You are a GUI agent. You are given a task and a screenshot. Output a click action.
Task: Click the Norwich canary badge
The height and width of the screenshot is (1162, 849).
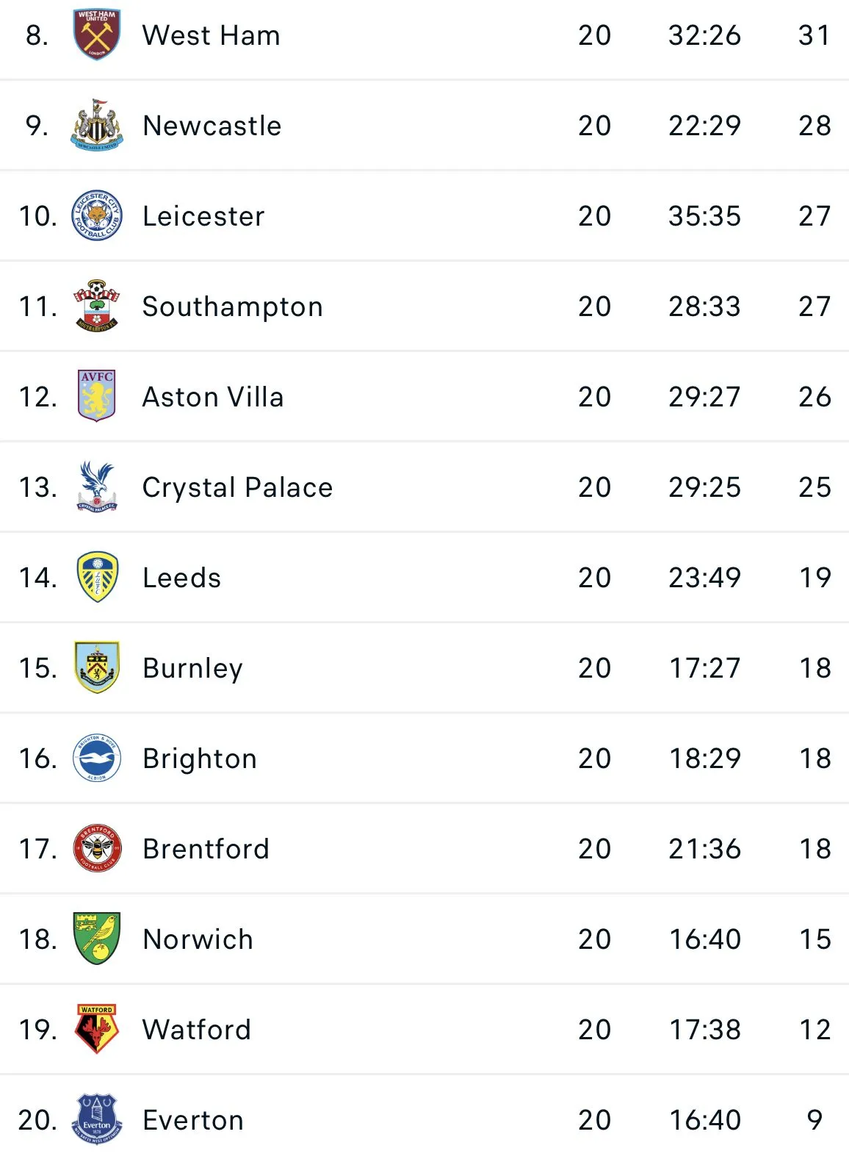tap(97, 939)
